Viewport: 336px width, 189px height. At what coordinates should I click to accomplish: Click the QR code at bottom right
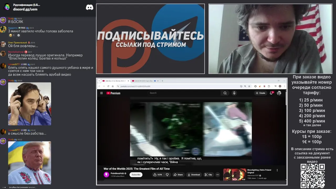313,176
